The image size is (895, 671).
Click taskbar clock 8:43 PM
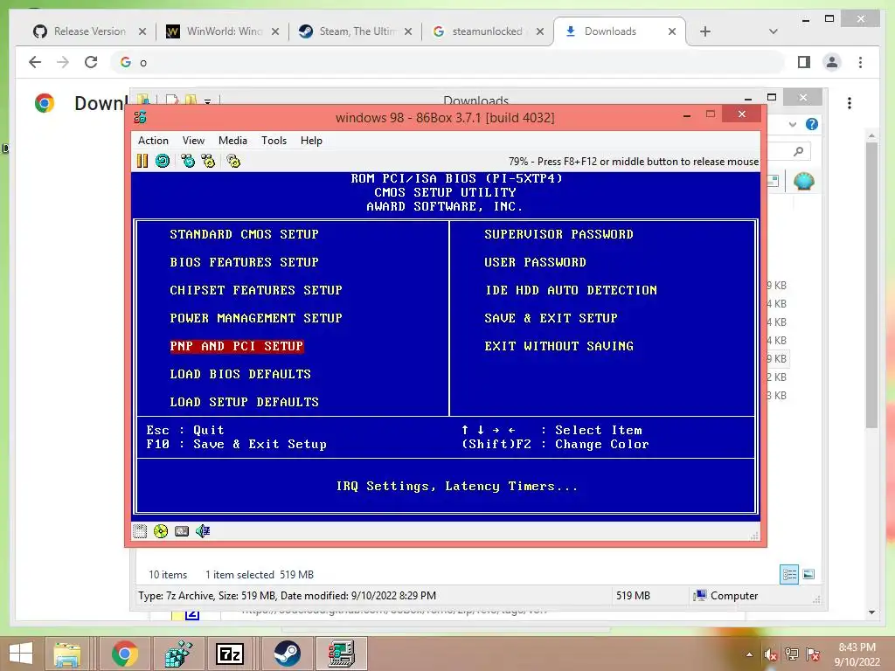pyautogui.click(x=857, y=647)
